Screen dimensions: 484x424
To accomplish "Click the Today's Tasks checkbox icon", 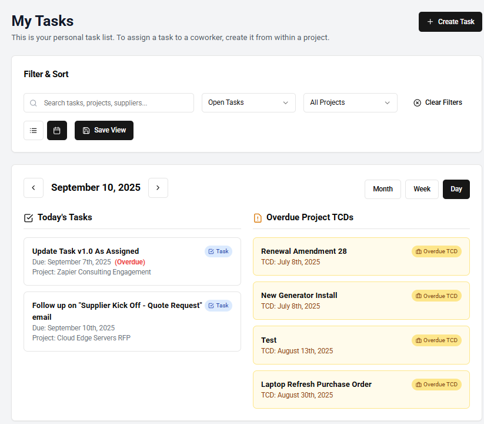I will [x=28, y=218].
